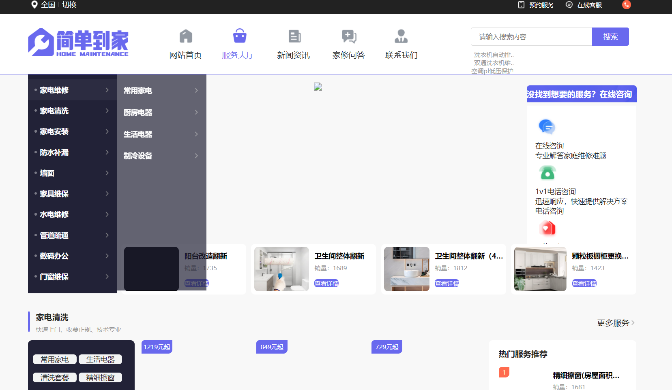The height and width of the screenshot is (390, 672).
Task: Click the green telephone consultation icon
Action: 547,173
